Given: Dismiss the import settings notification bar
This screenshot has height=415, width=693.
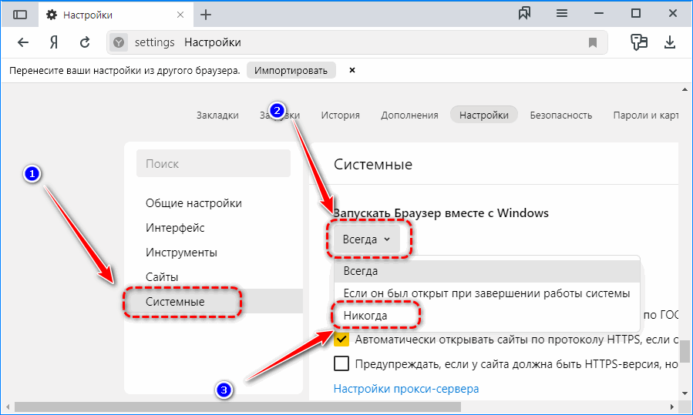Looking at the screenshot, I should (x=352, y=70).
